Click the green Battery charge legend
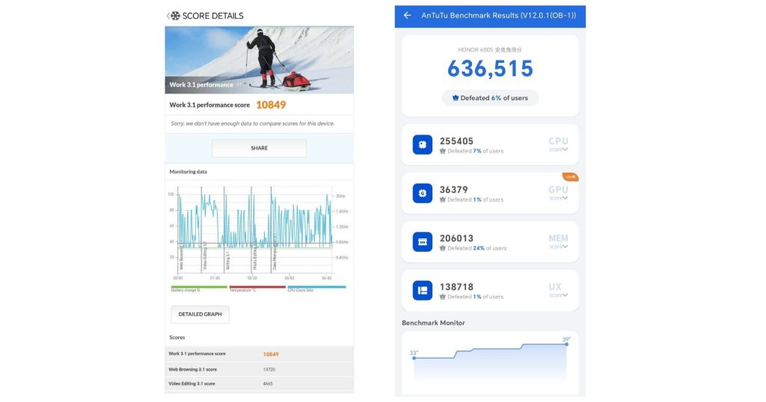Viewport: 766px width, 402px height. pos(199,288)
